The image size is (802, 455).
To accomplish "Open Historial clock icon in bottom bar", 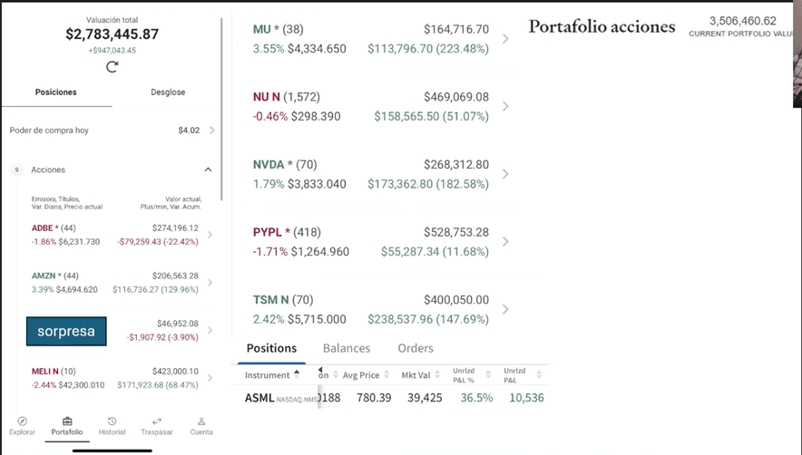I will [x=112, y=421].
